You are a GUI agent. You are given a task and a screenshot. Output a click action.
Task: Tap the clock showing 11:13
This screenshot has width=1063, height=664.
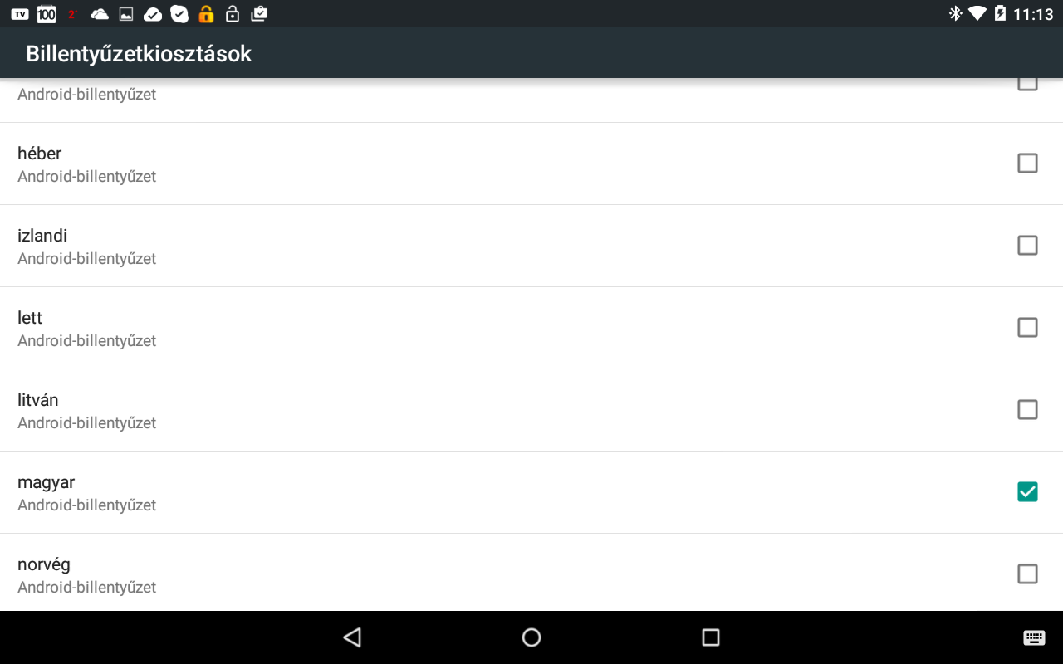pyautogui.click(x=1033, y=14)
